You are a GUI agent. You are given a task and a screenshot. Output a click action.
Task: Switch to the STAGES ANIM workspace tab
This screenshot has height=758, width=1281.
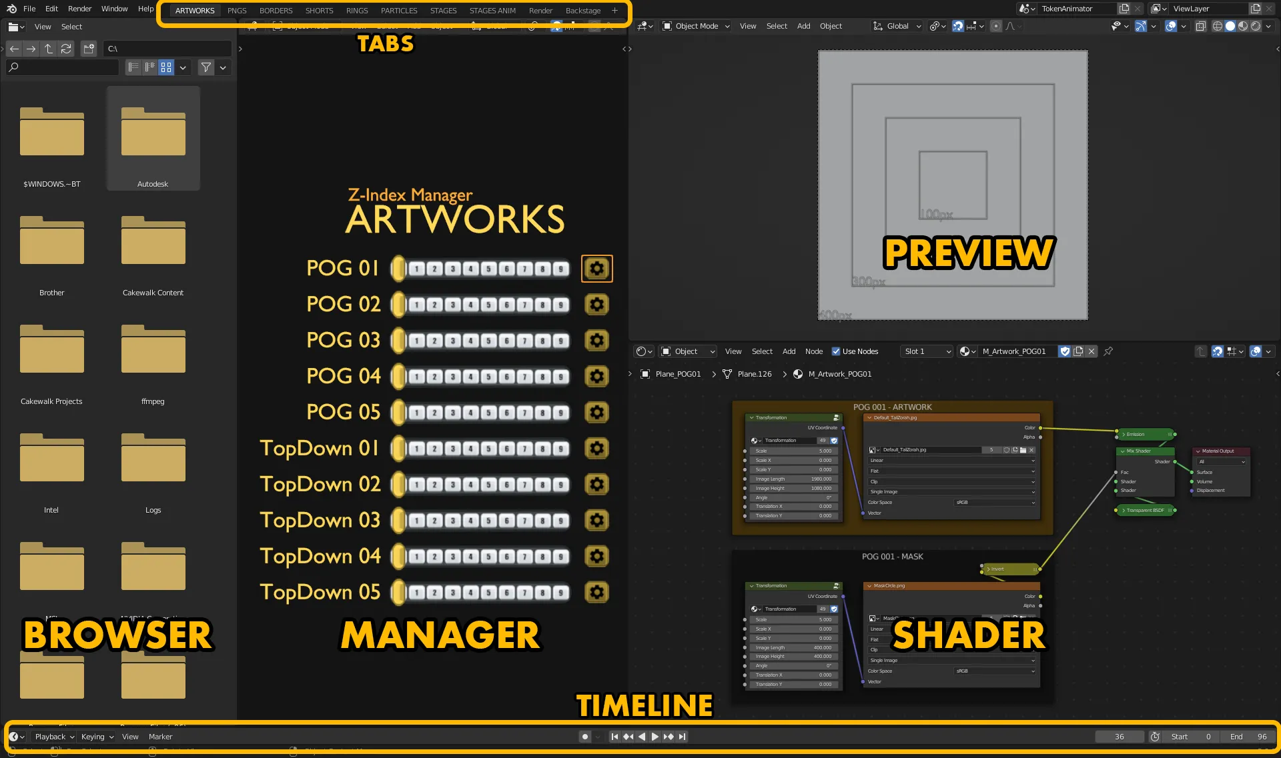click(x=492, y=11)
